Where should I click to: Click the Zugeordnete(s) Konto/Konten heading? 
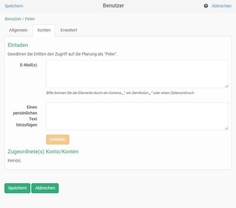coord(43,152)
